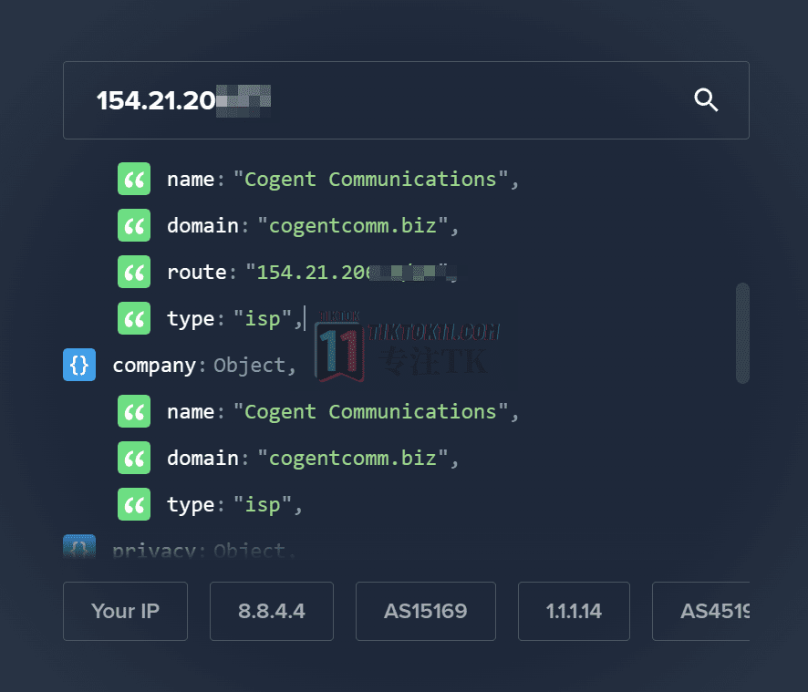Click string icon beside company name entry

click(x=134, y=411)
